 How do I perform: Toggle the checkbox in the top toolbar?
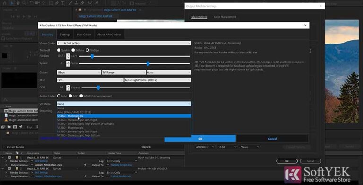point(132,3)
